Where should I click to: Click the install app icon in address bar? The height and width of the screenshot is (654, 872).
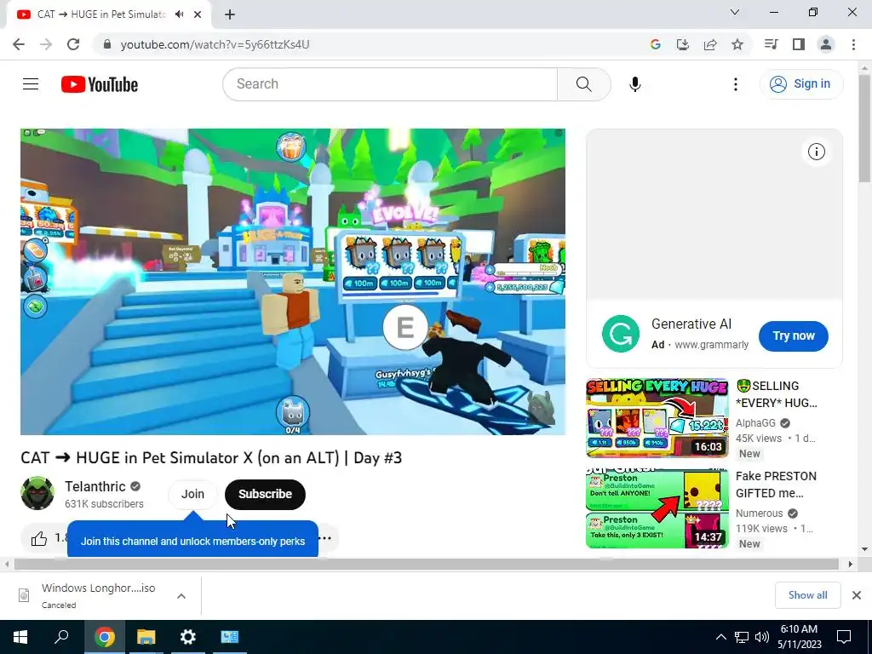tap(682, 44)
